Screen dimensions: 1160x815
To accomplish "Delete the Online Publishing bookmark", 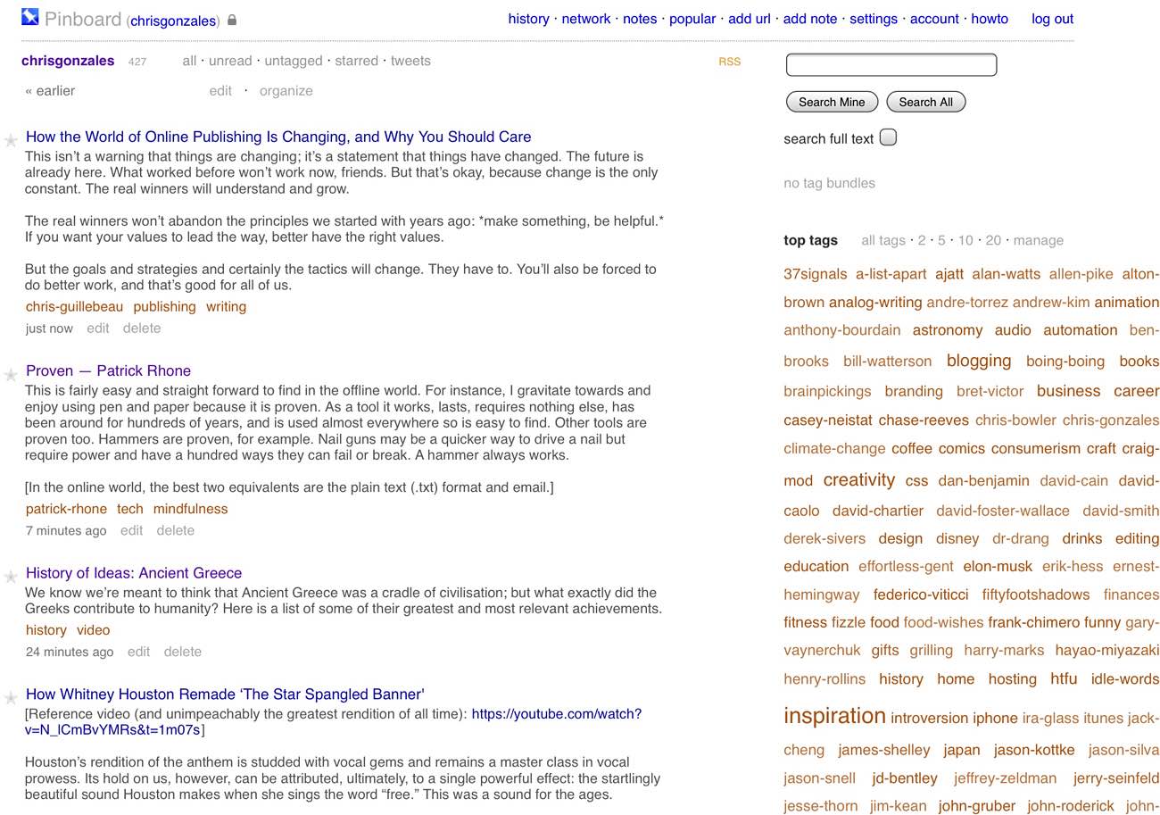I will [142, 328].
